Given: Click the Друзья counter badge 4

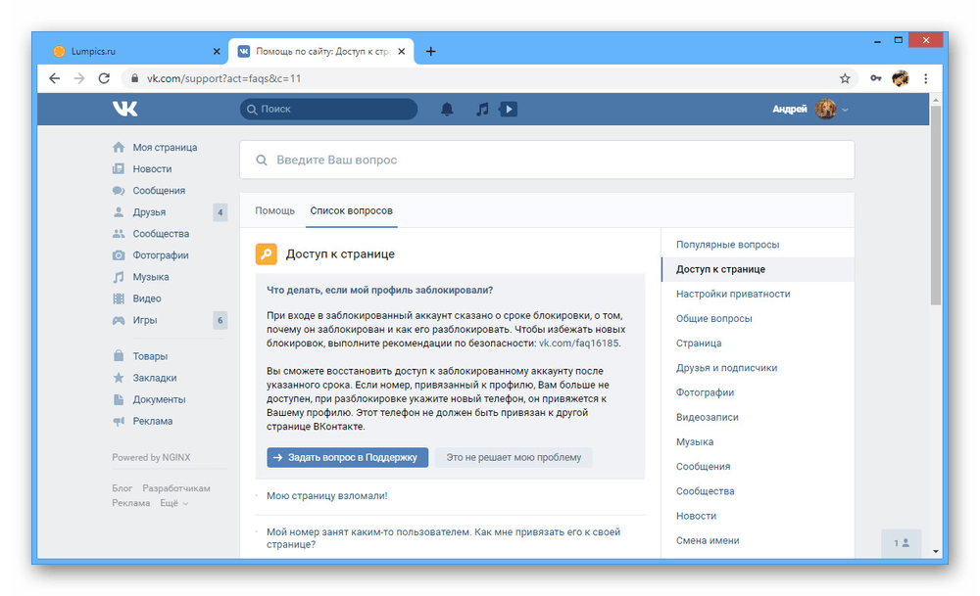Looking at the screenshot, I should coord(220,212).
